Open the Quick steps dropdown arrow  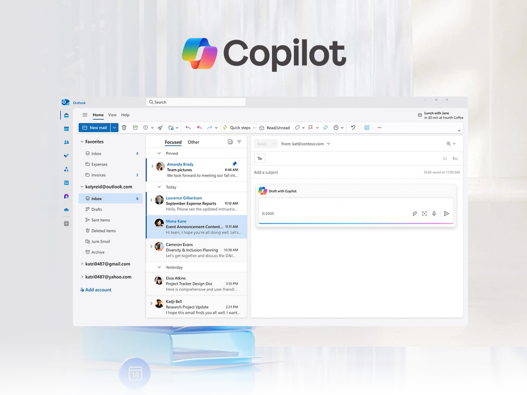pos(254,128)
